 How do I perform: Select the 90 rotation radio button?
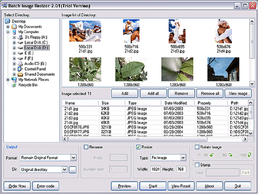(x=219, y=155)
